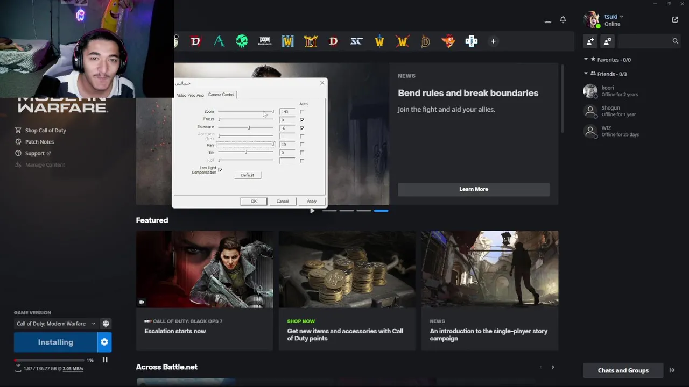689x387 pixels.
Task: Click the Pan value field showing 10
Action: (x=287, y=145)
